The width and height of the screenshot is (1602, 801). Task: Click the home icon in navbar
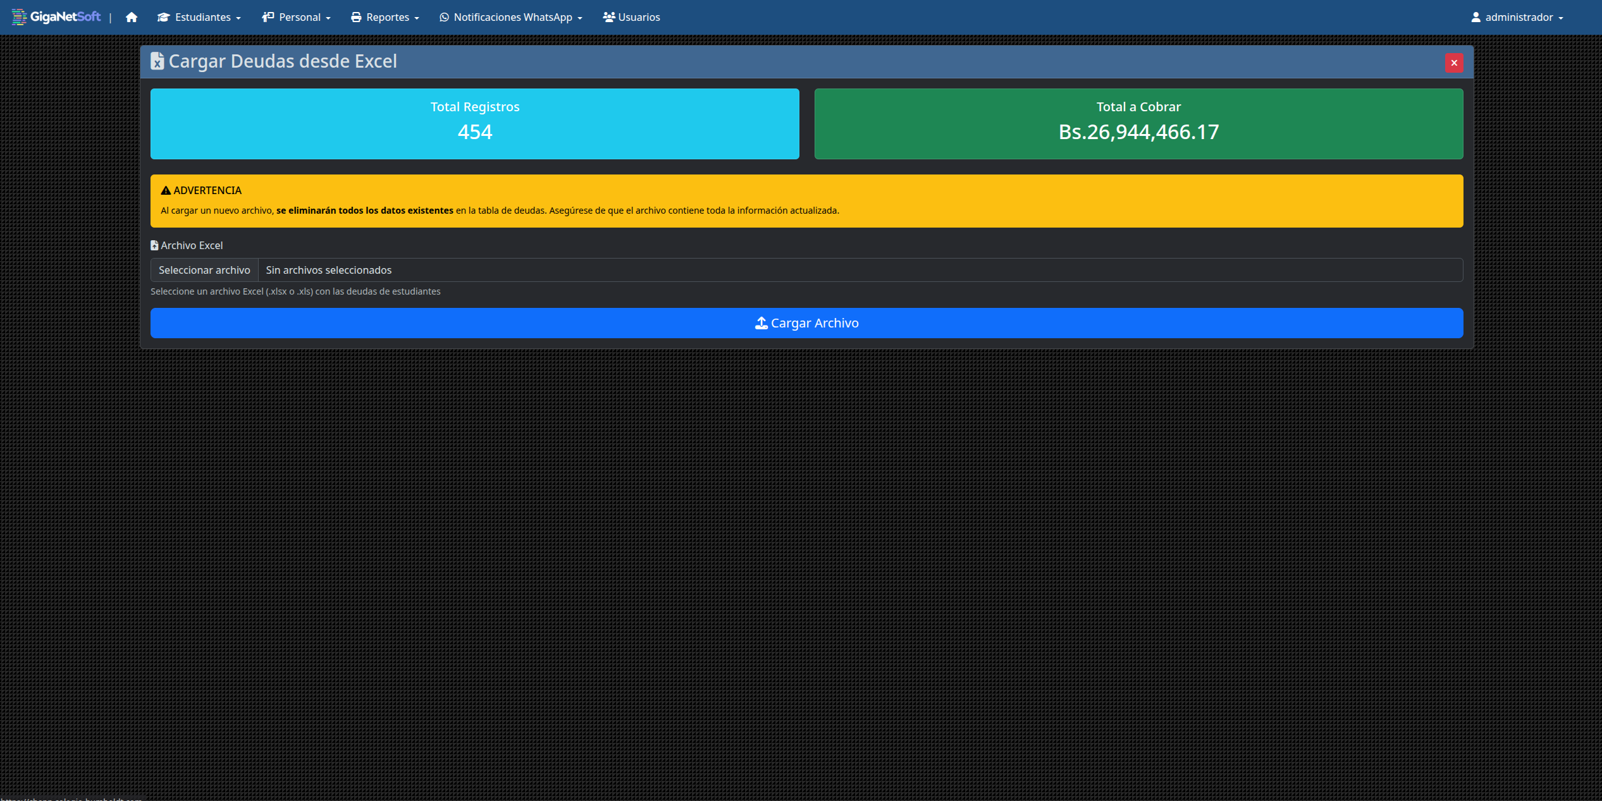pyautogui.click(x=132, y=17)
